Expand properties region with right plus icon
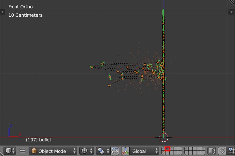Viewport: 235px width, 156px height. [x=231, y=12]
